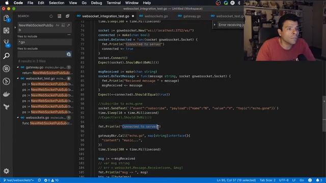
Task: Open the square bracket-frame icon view in activity bar
Action: click(x=7, y=30)
